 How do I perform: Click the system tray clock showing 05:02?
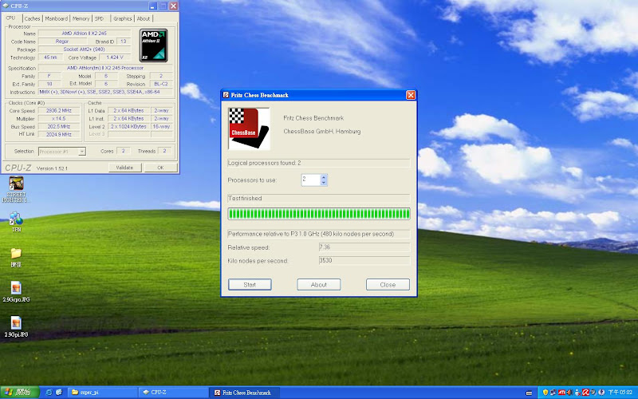coord(620,393)
